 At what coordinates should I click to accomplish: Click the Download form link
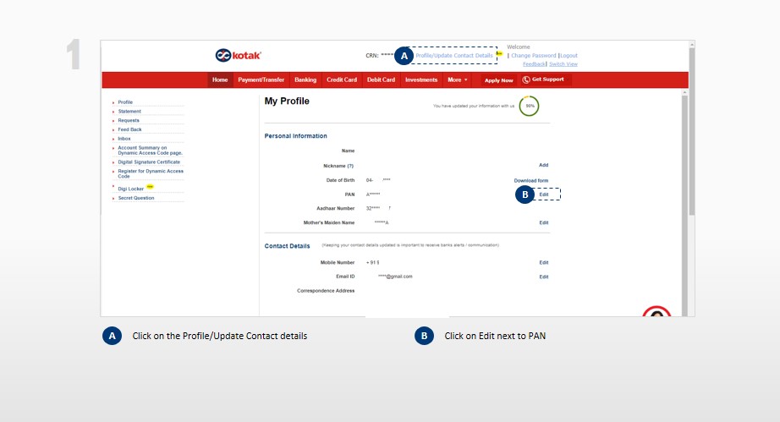click(531, 180)
